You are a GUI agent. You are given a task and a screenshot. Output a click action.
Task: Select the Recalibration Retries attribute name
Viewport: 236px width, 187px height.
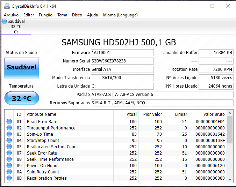pos(47,178)
